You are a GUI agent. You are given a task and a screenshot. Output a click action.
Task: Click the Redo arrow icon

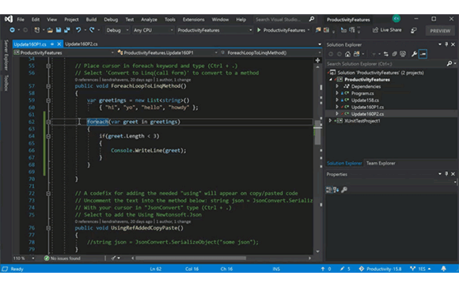tap(92, 30)
